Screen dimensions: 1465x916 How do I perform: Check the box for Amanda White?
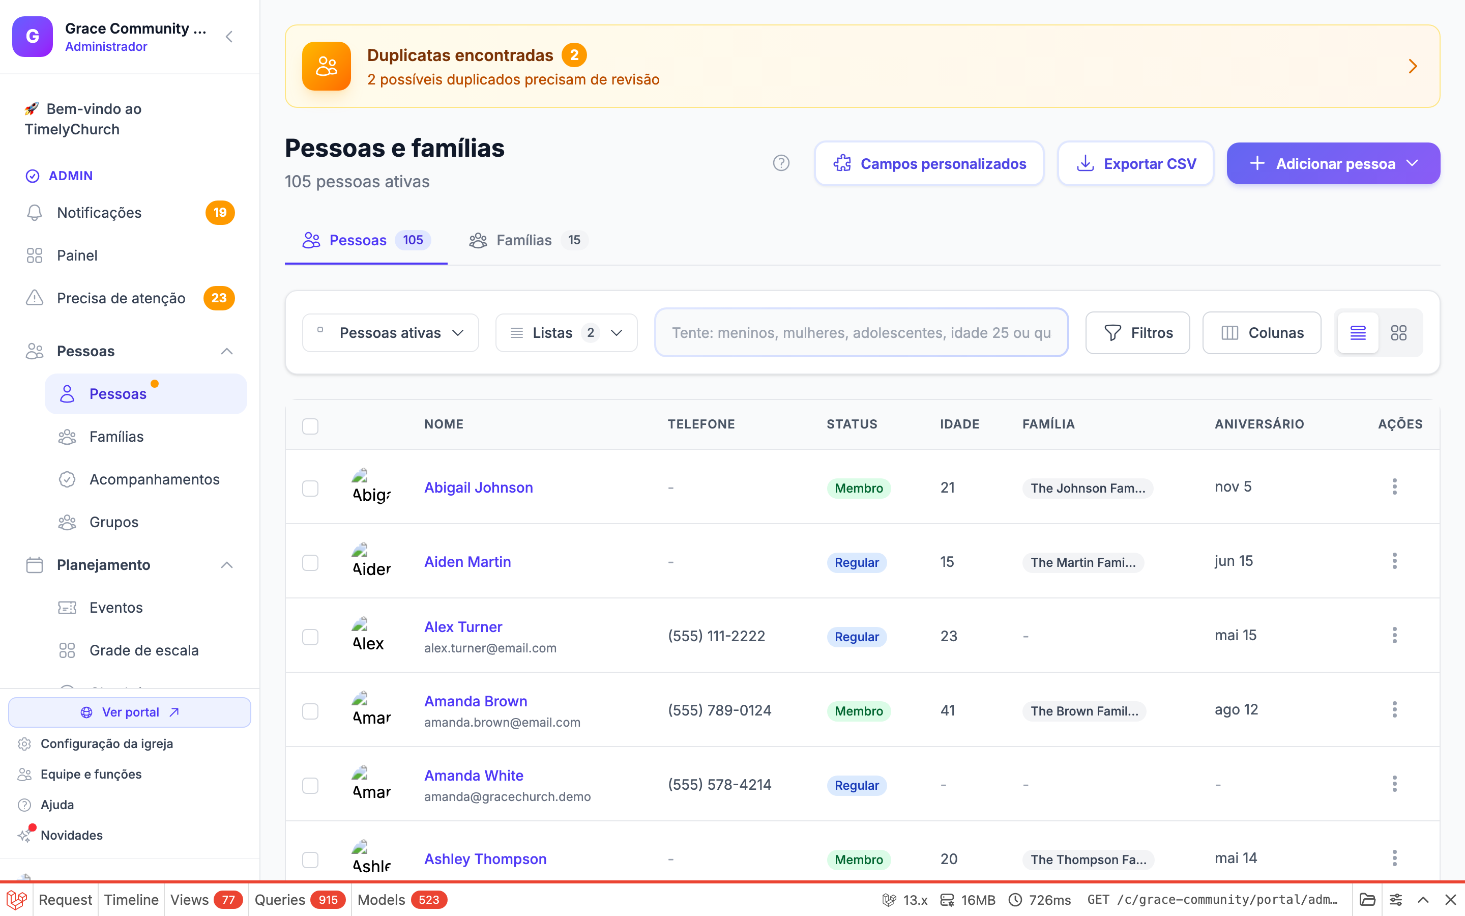coord(310,786)
